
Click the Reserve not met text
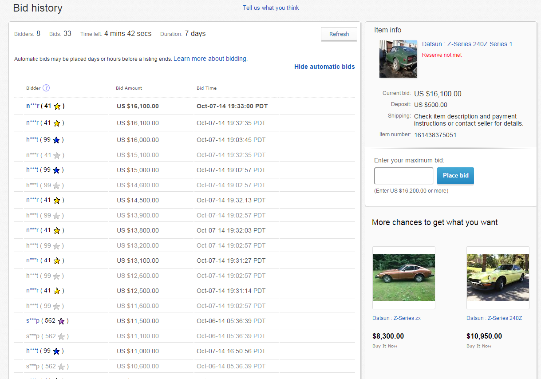click(442, 55)
